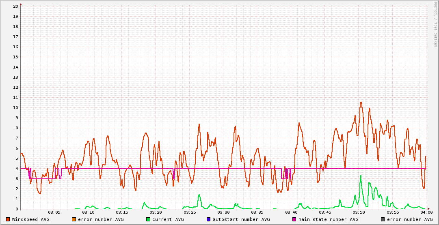Click the Windspeed AVG legend label
439x225 pixels.
coord(30,219)
